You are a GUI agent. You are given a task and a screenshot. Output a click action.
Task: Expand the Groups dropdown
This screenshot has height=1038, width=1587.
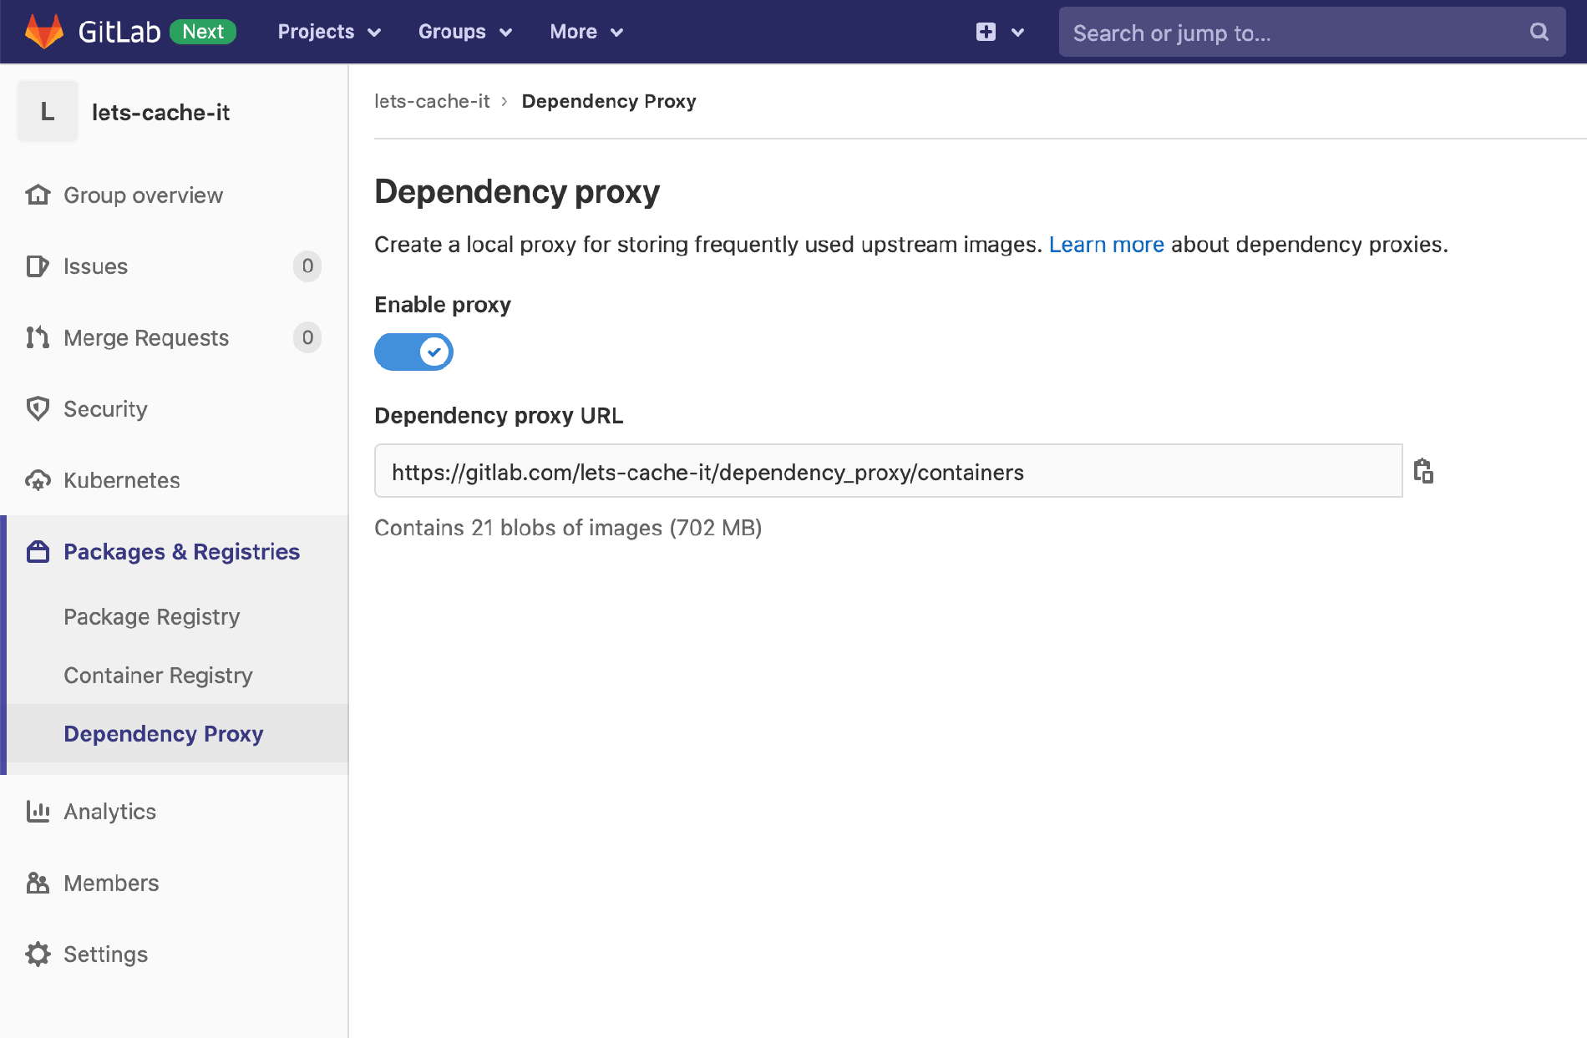(464, 32)
